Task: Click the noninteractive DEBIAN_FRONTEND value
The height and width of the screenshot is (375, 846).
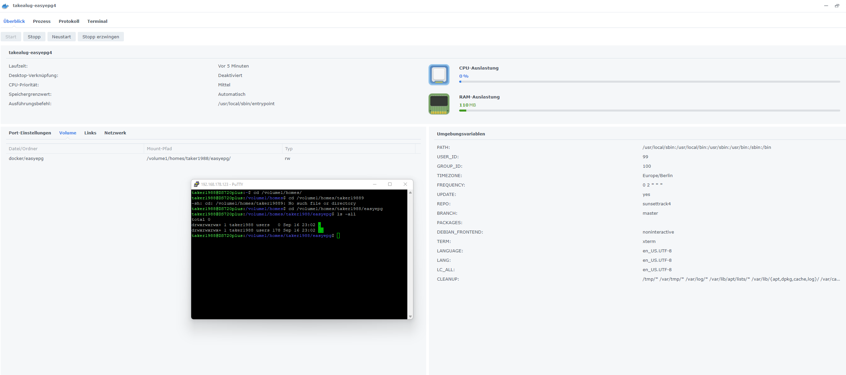Action: coord(658,232)
